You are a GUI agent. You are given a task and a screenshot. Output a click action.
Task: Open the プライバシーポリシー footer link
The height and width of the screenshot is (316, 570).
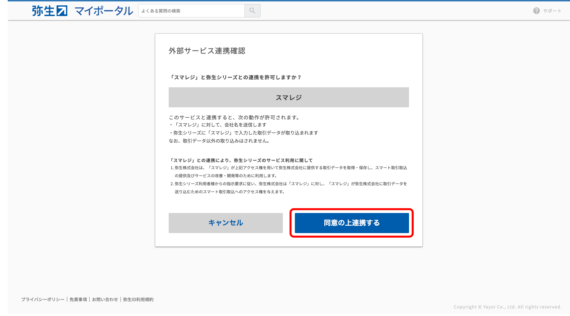click(x=43, y=299)
